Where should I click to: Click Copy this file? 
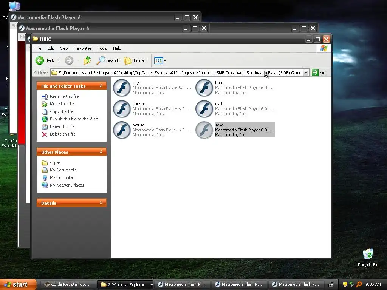(62, 111)
